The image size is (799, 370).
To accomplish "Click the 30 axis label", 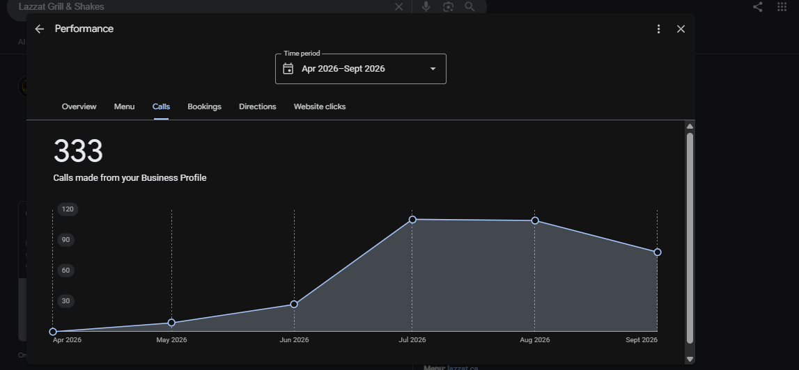I will (x=65, y=300).
